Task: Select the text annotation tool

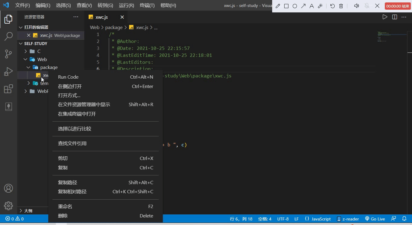Action: click(312, 6)
